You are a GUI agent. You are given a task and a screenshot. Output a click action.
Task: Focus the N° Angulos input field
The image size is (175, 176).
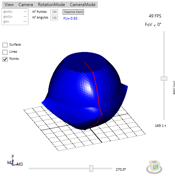coord(54,18)
